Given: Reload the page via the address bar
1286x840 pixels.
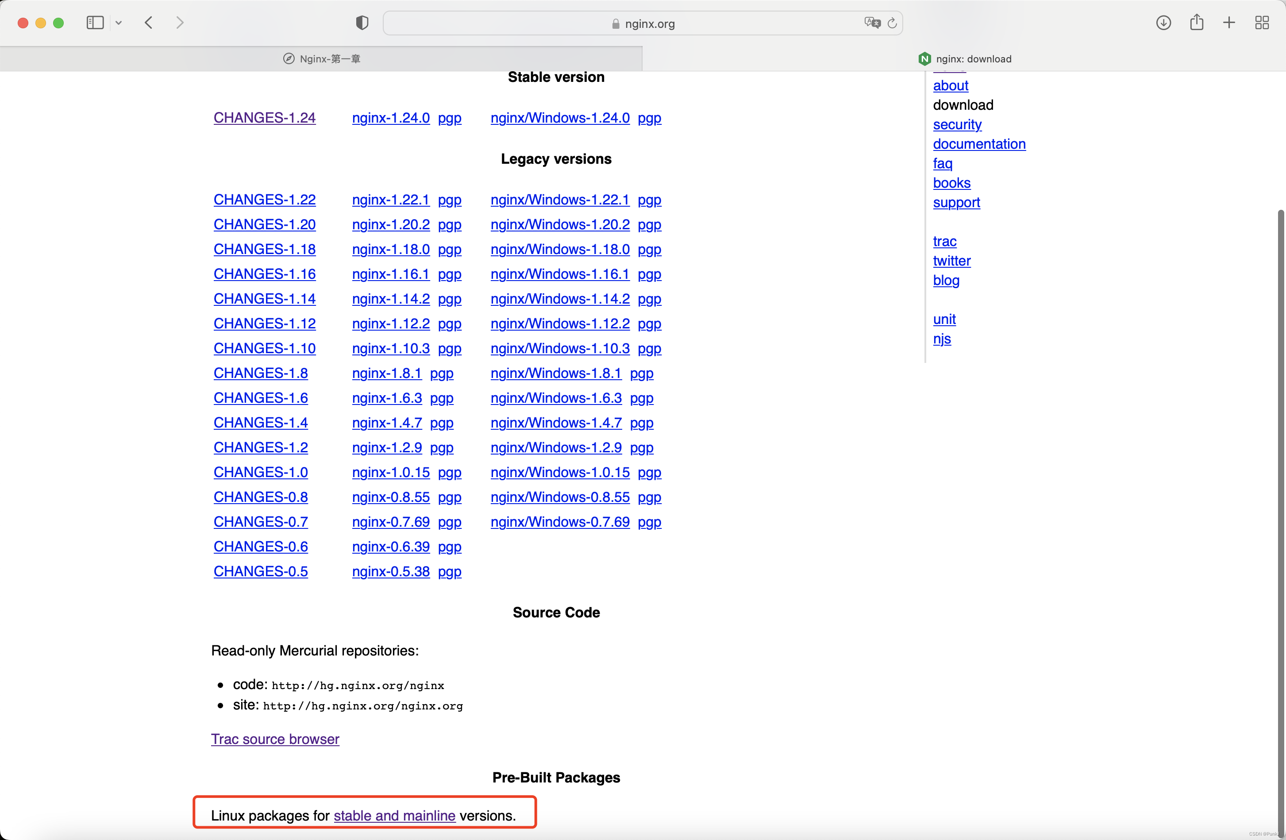Looking at the screenshot, I should (x=892, y=23).
